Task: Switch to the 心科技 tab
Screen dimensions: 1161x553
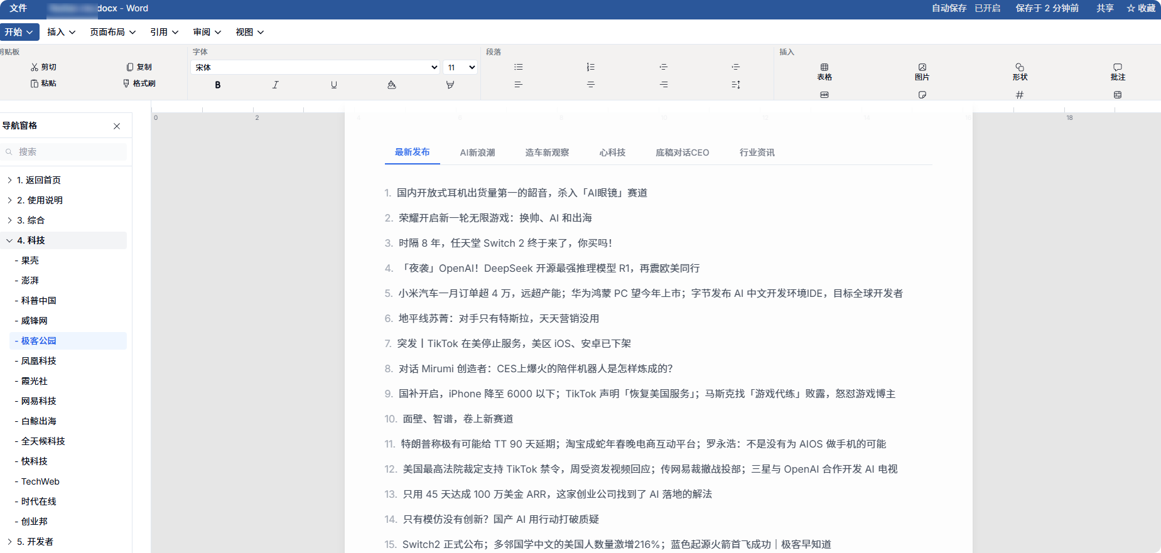Action: 612,153
